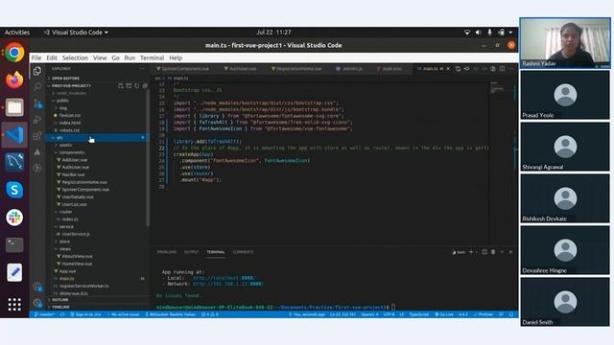Open Chrome from the Ubuntu dock
This screenshot has width=614, height=345.
(x=14, y=53)
